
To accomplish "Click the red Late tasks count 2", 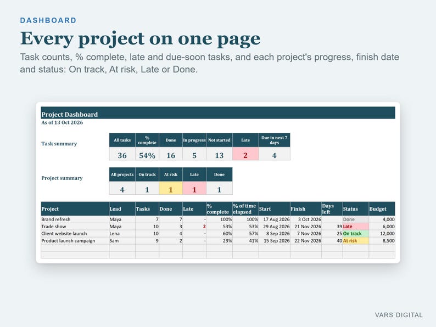I will pyautogui.click(x=245, y=154).
